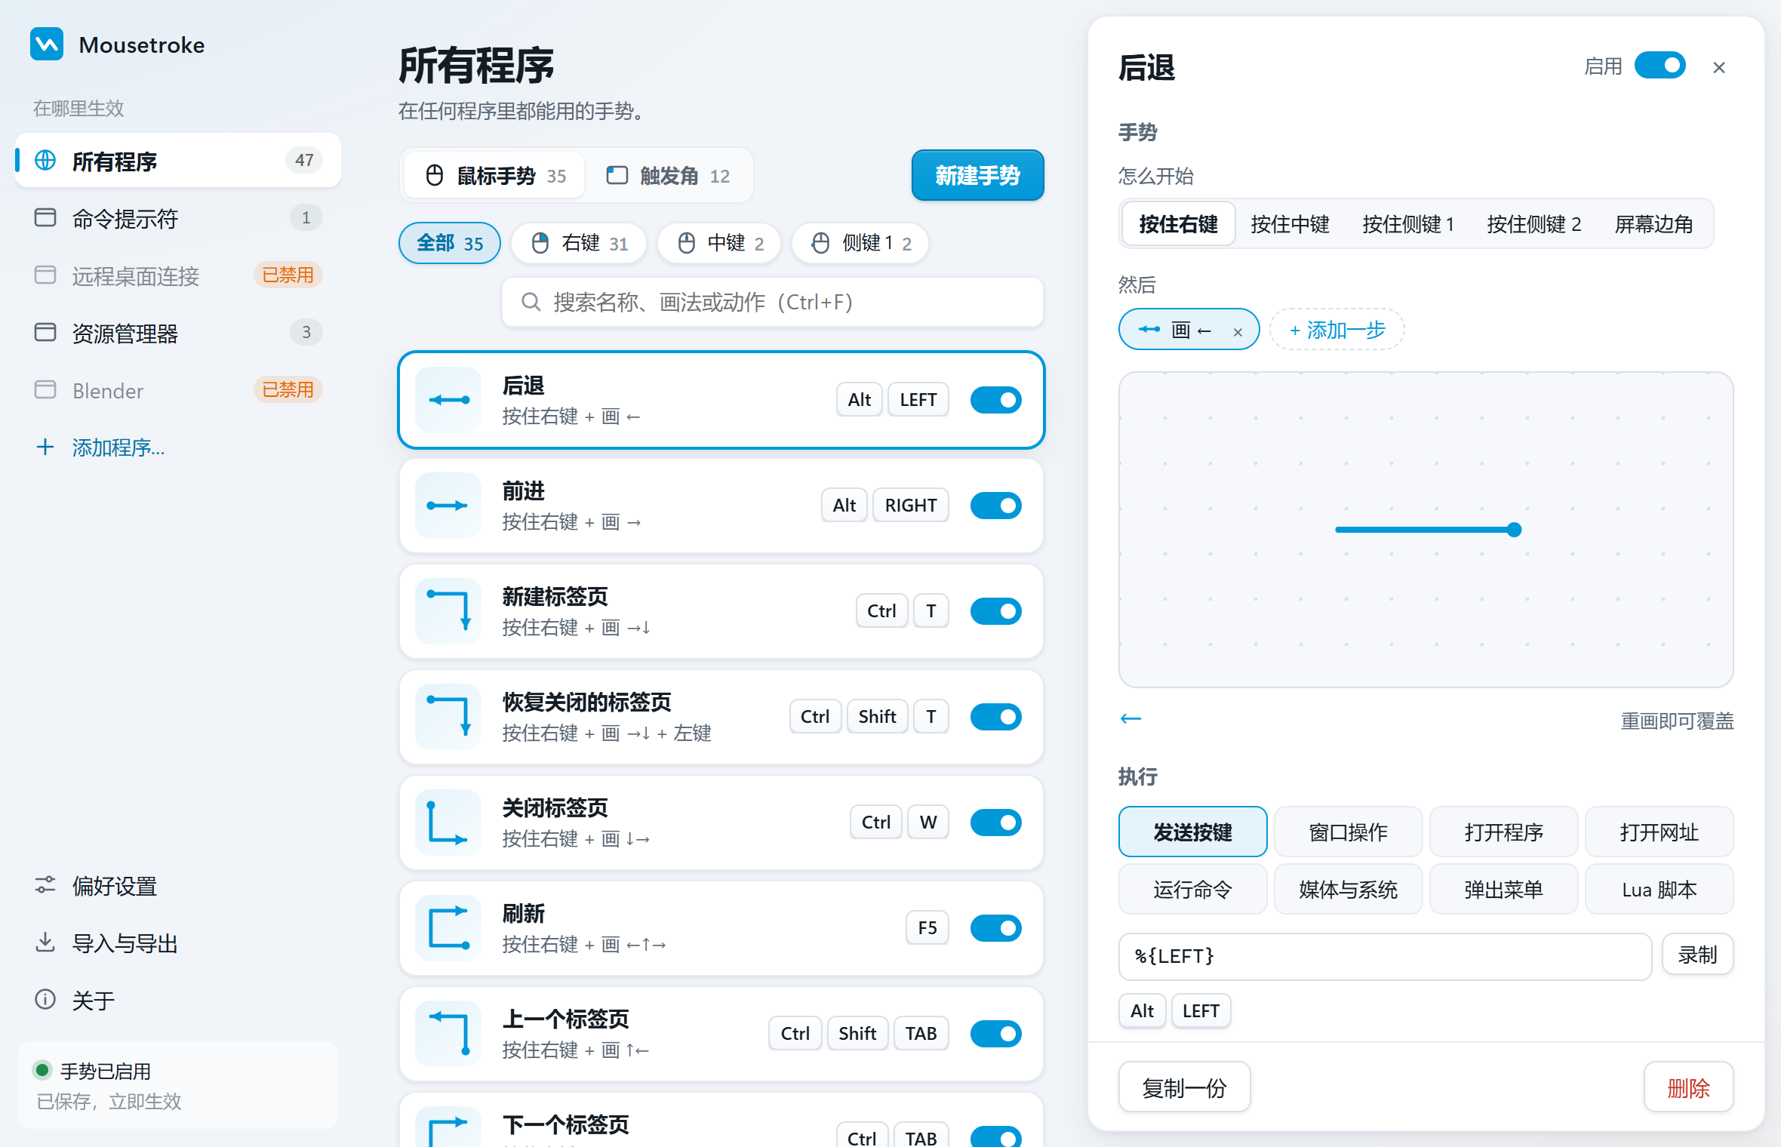Viewport: 1781px width, 1147px height.
Task: Click + 添加一步
Action: click(x=1337, y=330)
